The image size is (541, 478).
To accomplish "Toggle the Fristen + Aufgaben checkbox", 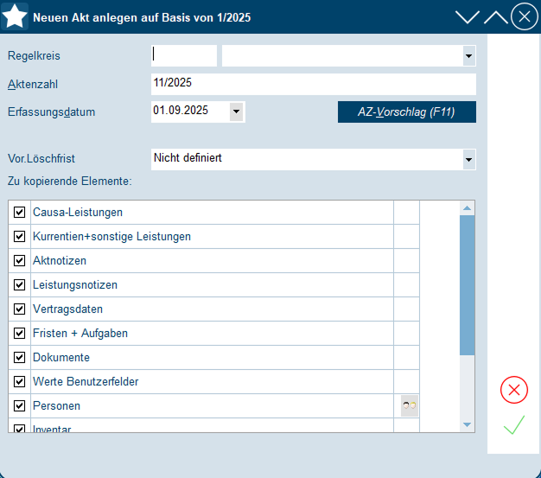I will click(x=19, y=333).
